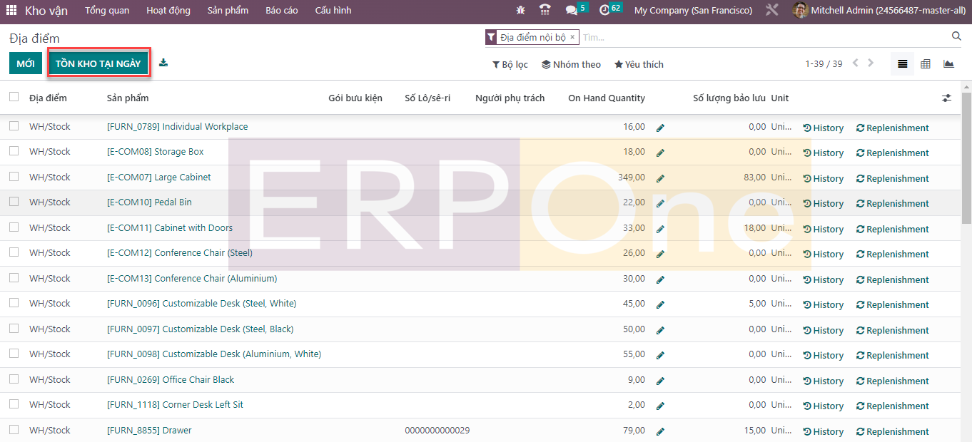
Task: Switch to the graph view icon
Action: 948,64
